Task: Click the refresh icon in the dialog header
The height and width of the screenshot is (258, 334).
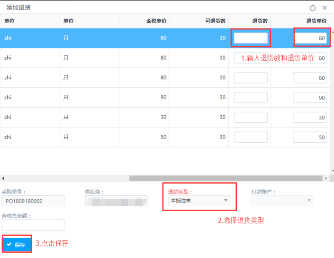Action: click(x=313, y=8)
